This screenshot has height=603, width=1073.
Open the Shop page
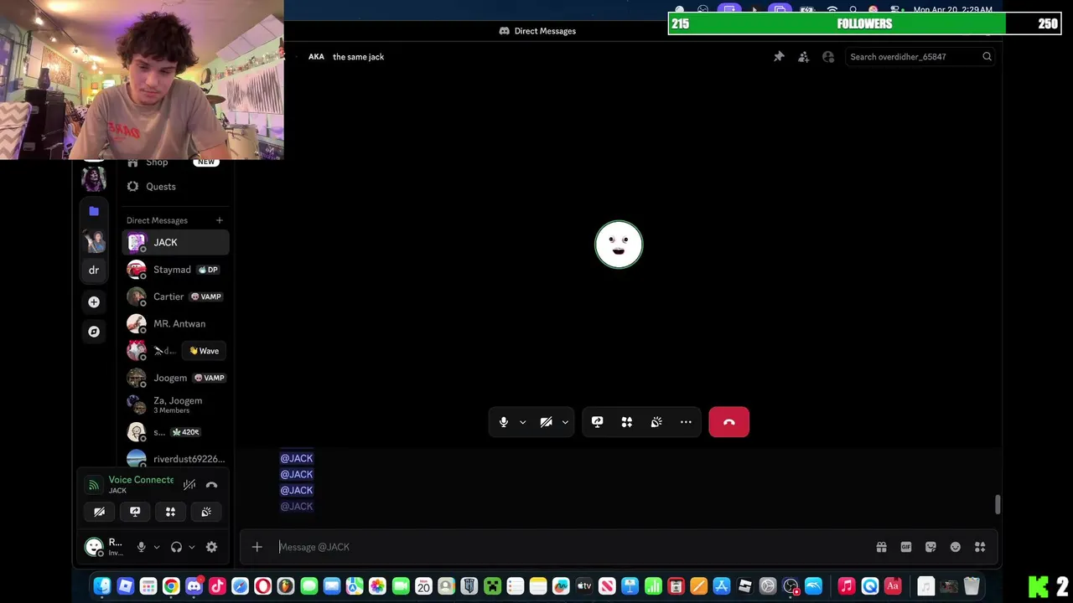176,162
